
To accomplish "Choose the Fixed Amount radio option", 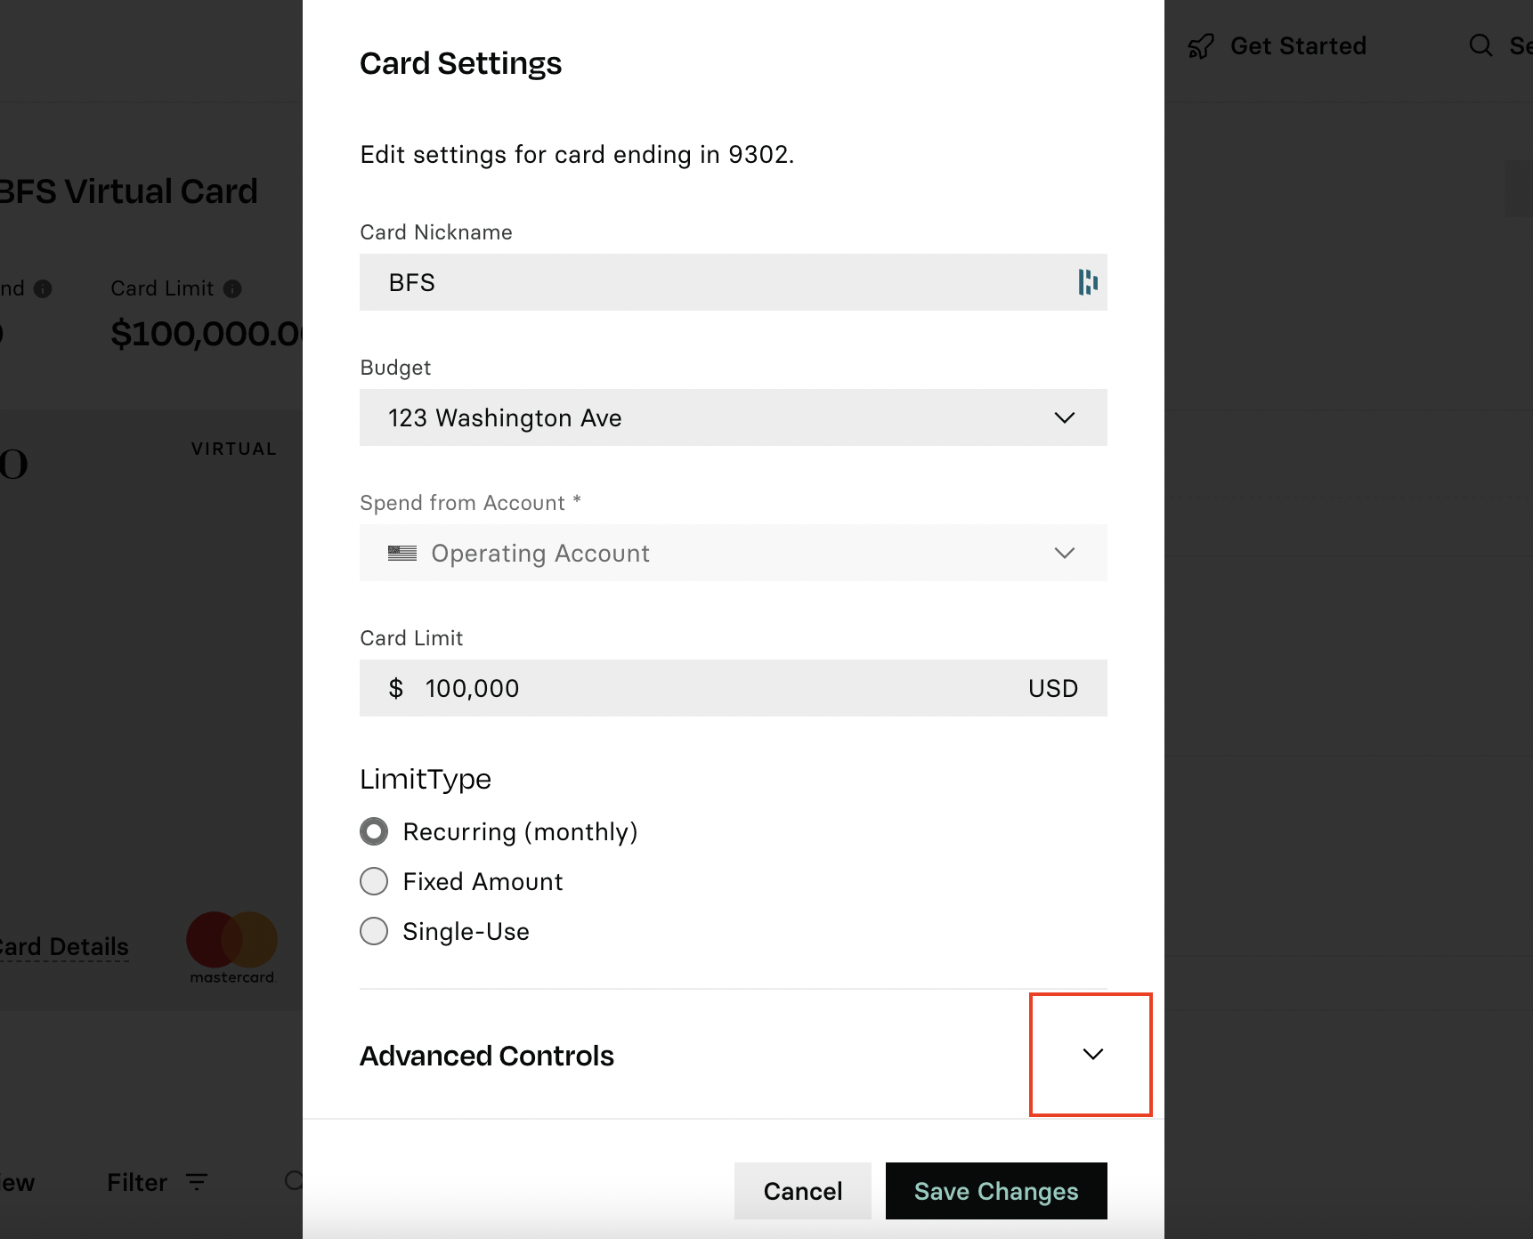I will point(374,881).
